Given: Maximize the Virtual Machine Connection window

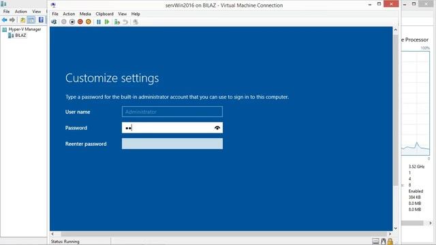Looking at the screenshot, I should coord(379,4).
